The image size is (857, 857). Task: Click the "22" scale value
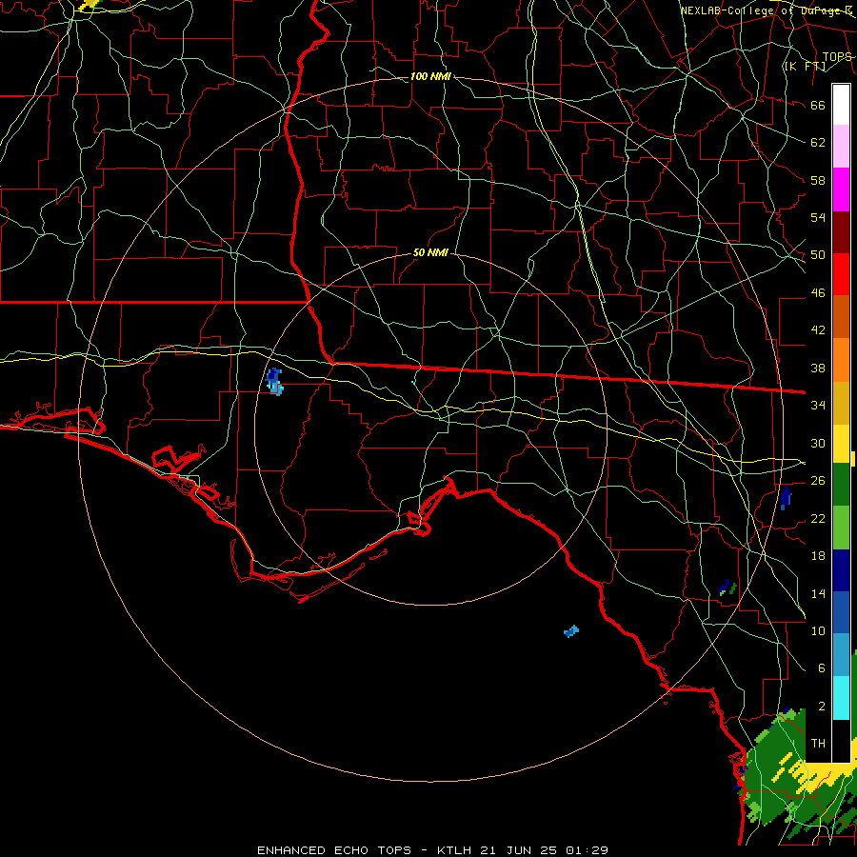pos(818,518)
